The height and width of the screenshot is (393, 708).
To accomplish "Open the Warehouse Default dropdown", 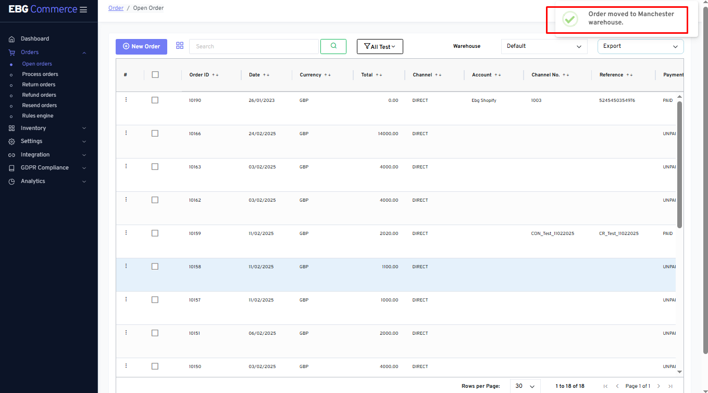I will click(544, 46).
